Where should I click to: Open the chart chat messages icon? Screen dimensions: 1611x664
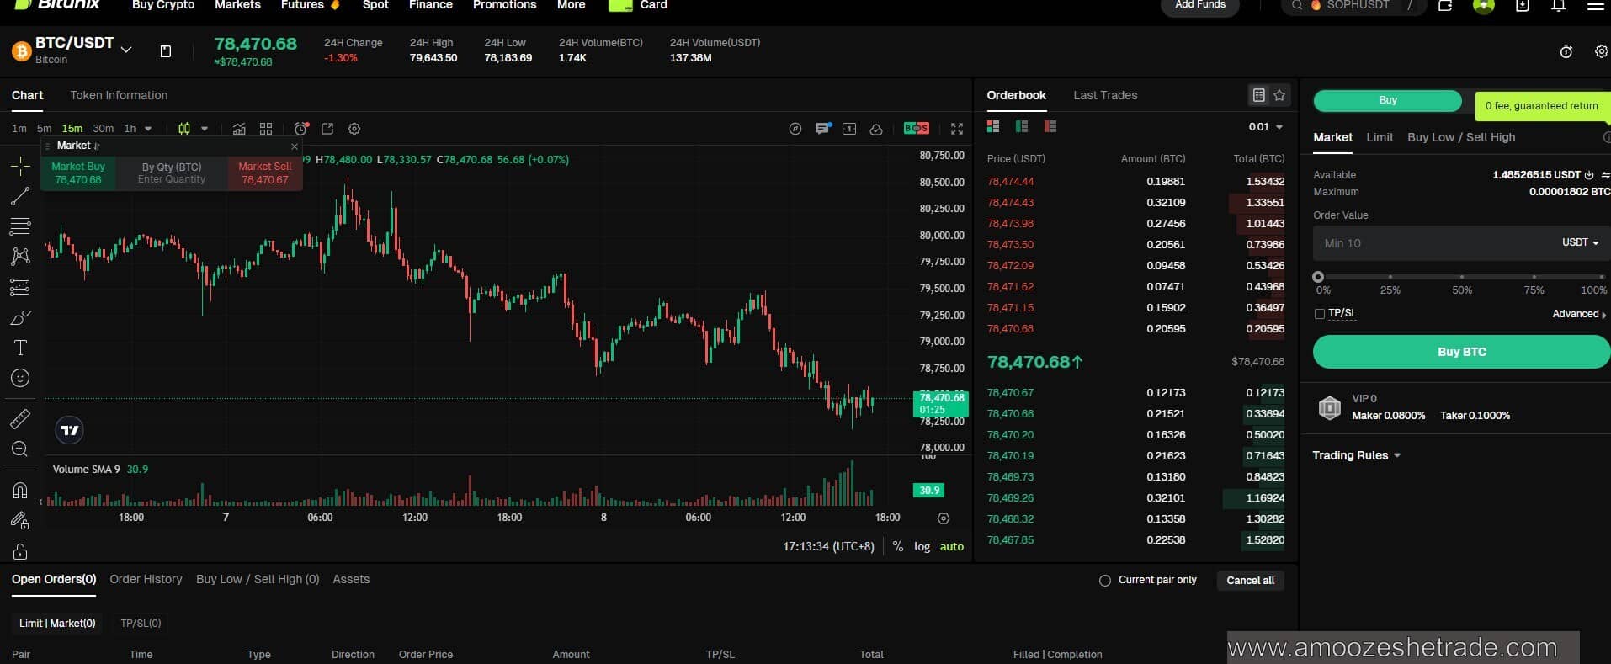click(x=822, y=129)
